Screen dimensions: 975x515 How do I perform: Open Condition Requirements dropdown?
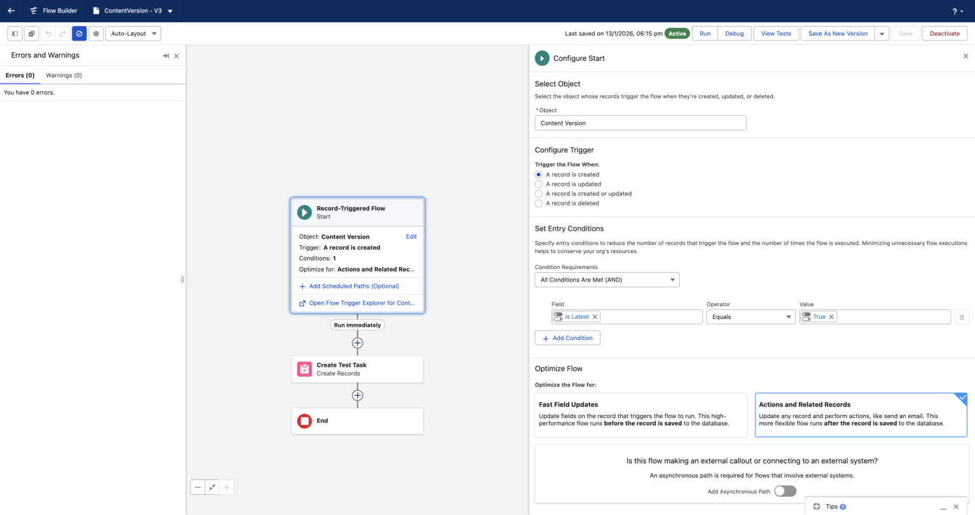coord(607,280)
